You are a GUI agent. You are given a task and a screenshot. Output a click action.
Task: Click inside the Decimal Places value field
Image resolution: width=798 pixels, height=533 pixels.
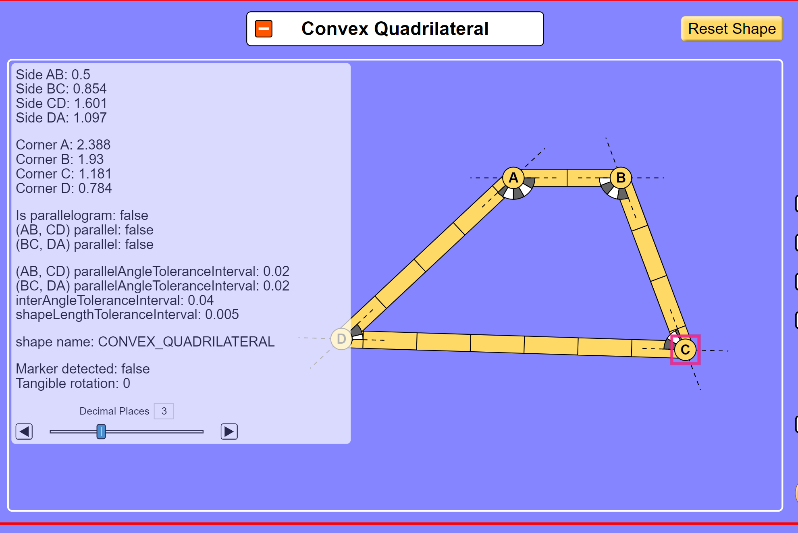coord(163,411)
